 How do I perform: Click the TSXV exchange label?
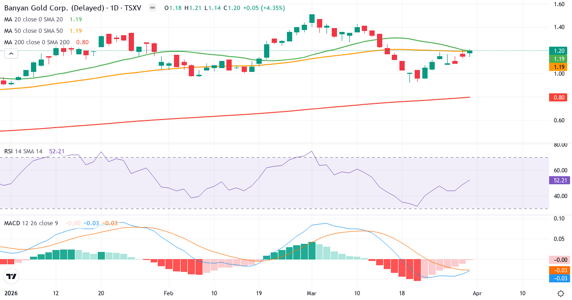(132, 8)
